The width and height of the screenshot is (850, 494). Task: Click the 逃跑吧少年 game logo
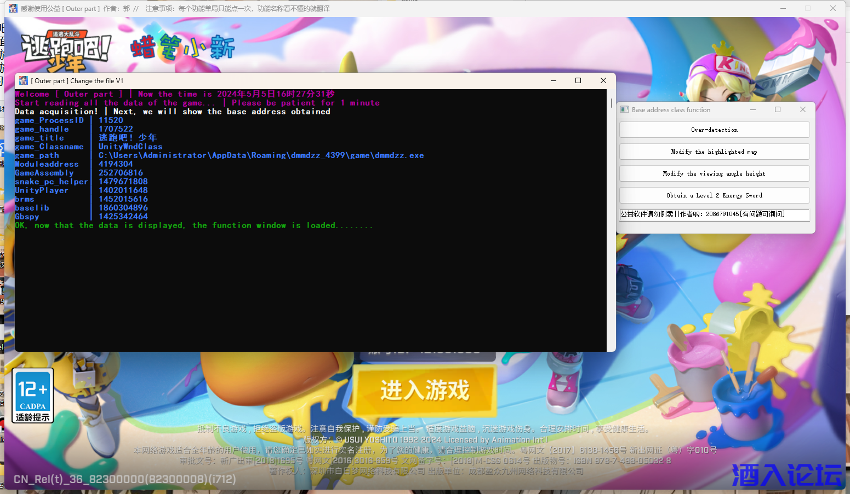(x=66, y=51)
